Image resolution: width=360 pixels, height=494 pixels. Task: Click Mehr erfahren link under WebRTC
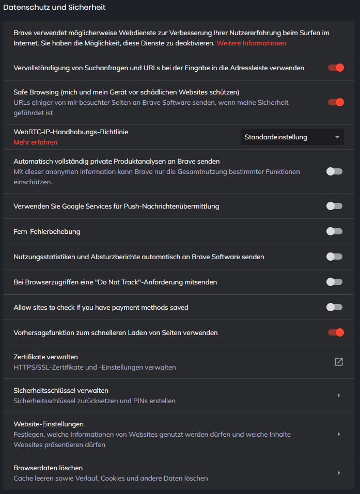pyautogui.click(x=35, y=142)
